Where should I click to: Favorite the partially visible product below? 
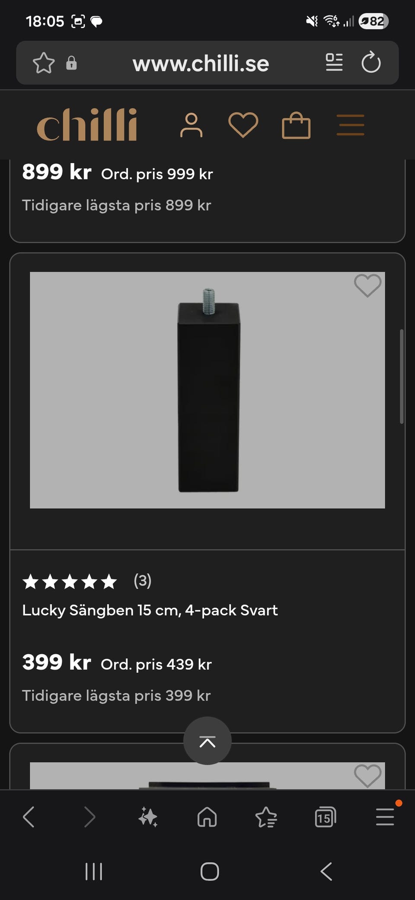(367, 775)
